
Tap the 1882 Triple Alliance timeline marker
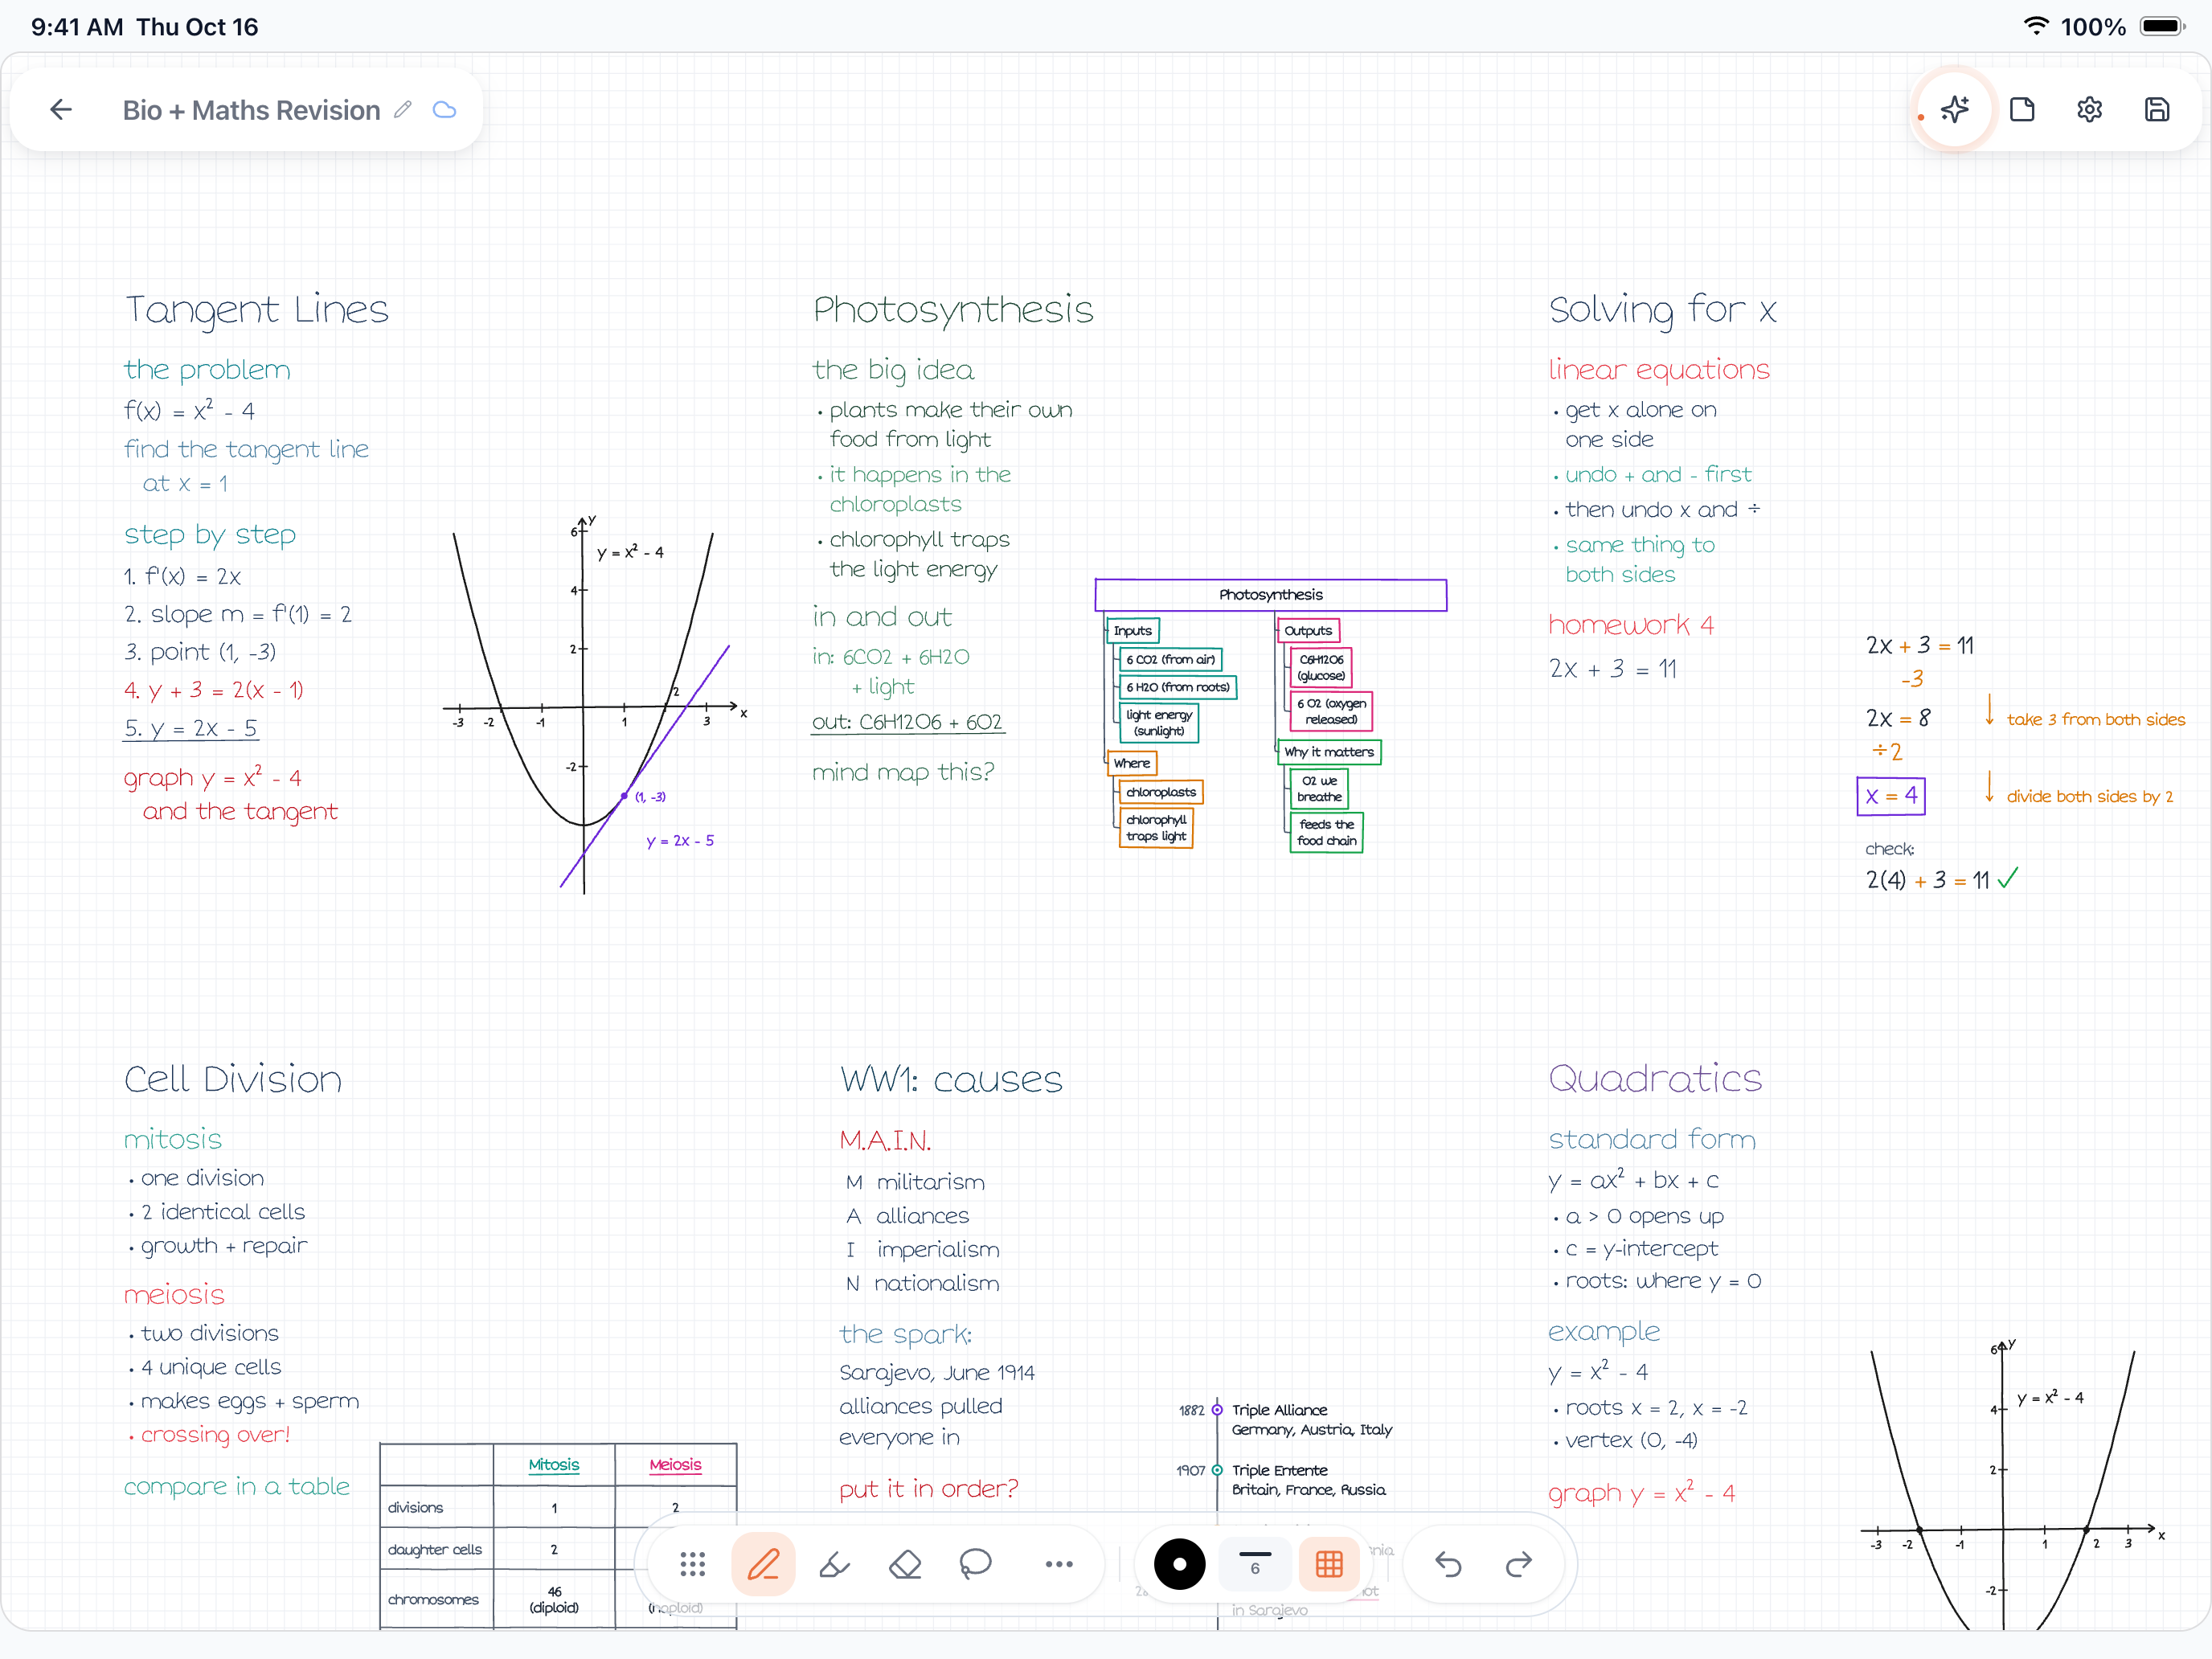click(1217, 1410)
